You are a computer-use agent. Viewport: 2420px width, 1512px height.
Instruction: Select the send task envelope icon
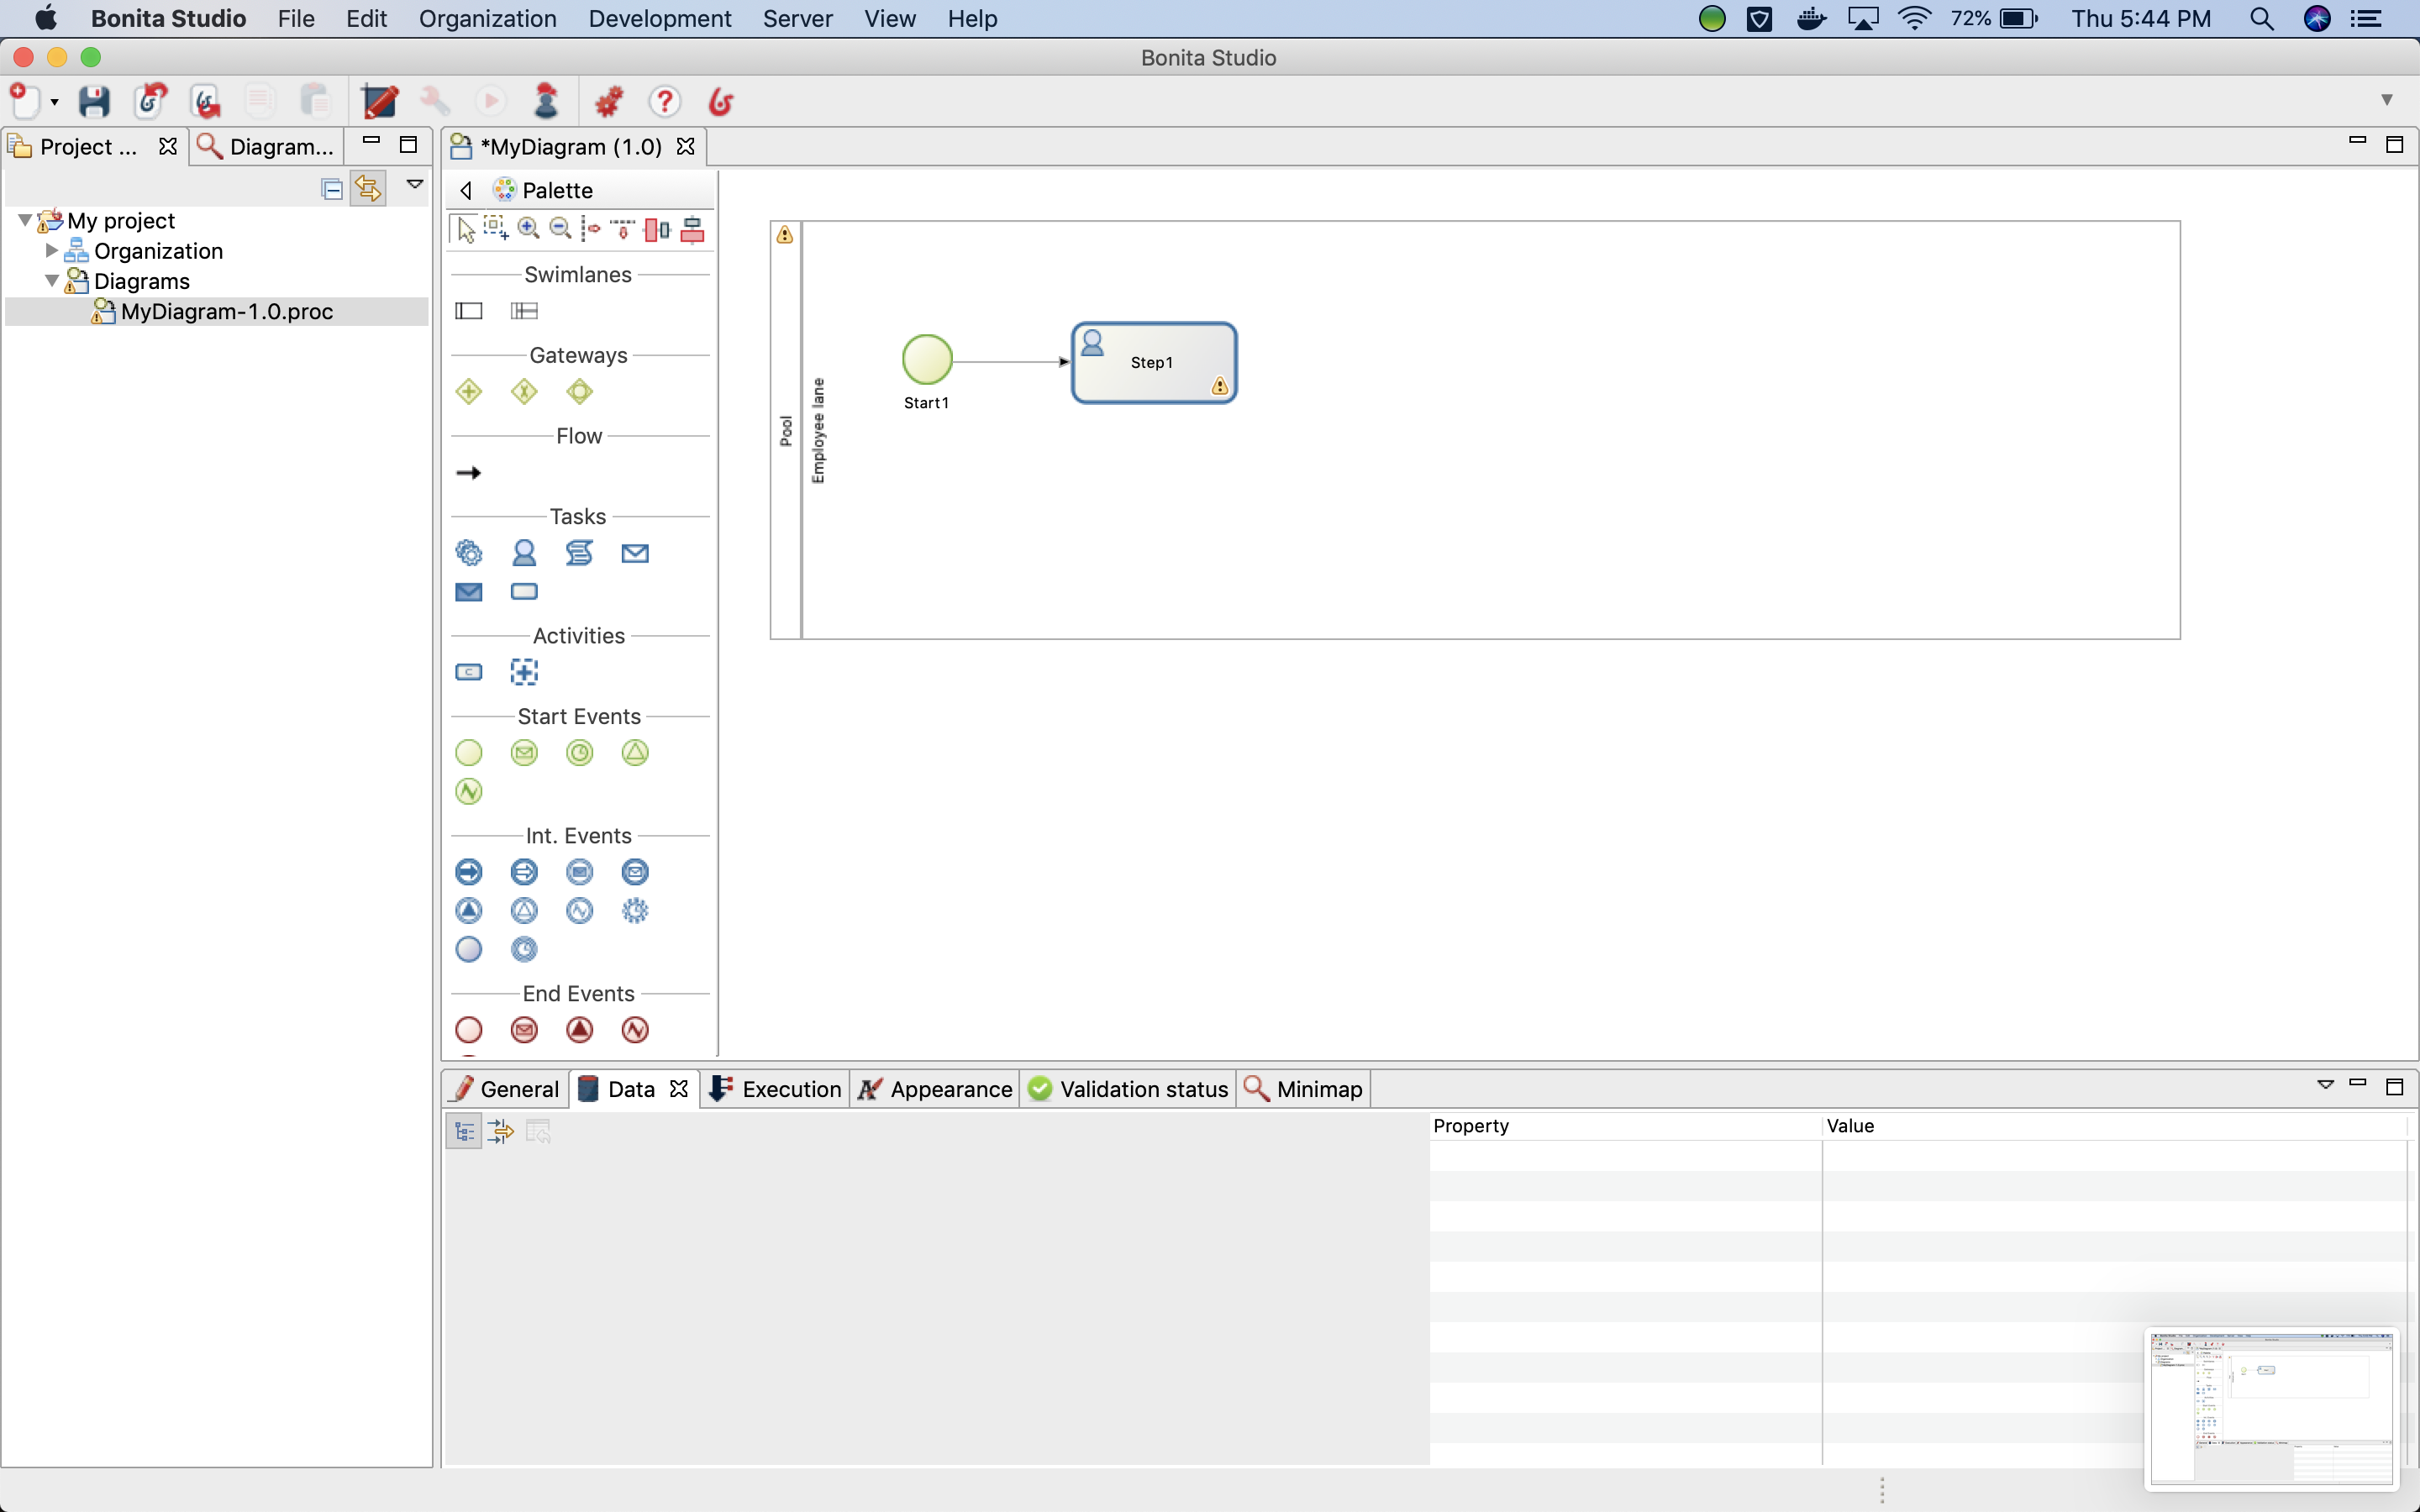point(469,592)
